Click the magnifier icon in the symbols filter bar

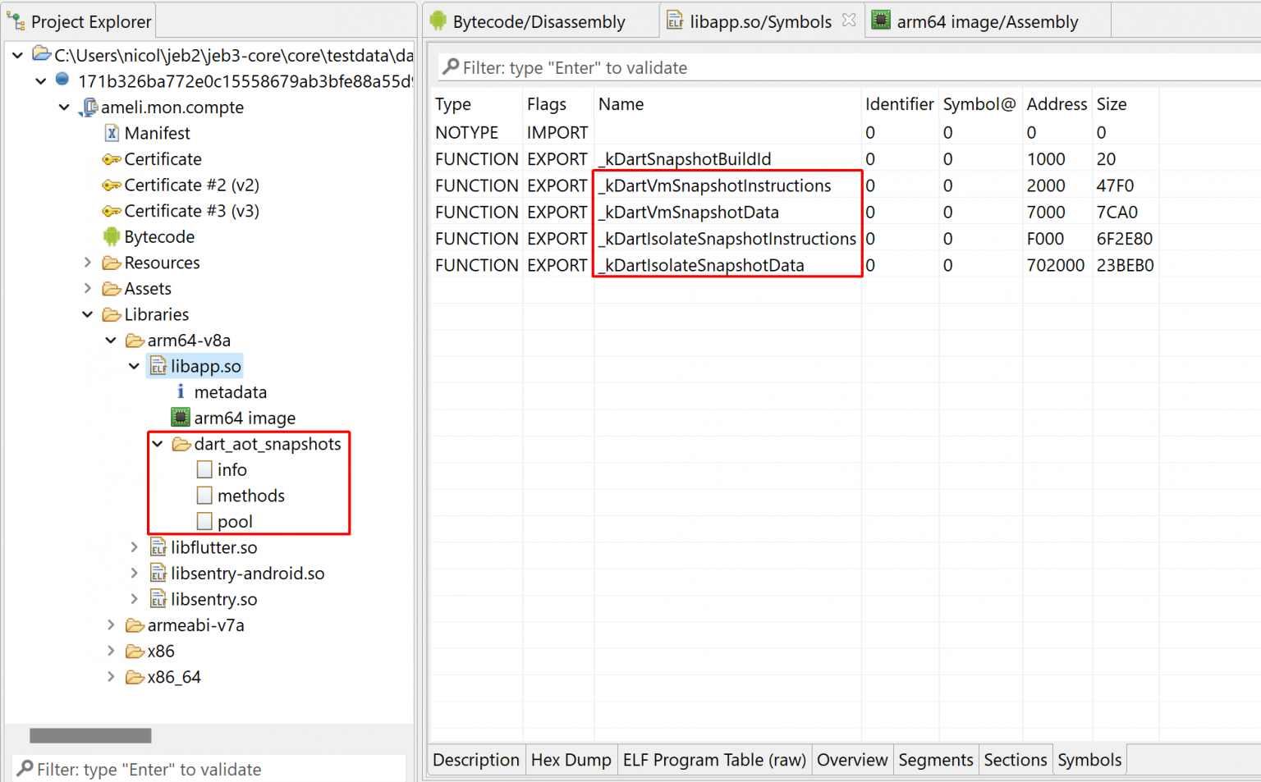click(x=448, y=67)
